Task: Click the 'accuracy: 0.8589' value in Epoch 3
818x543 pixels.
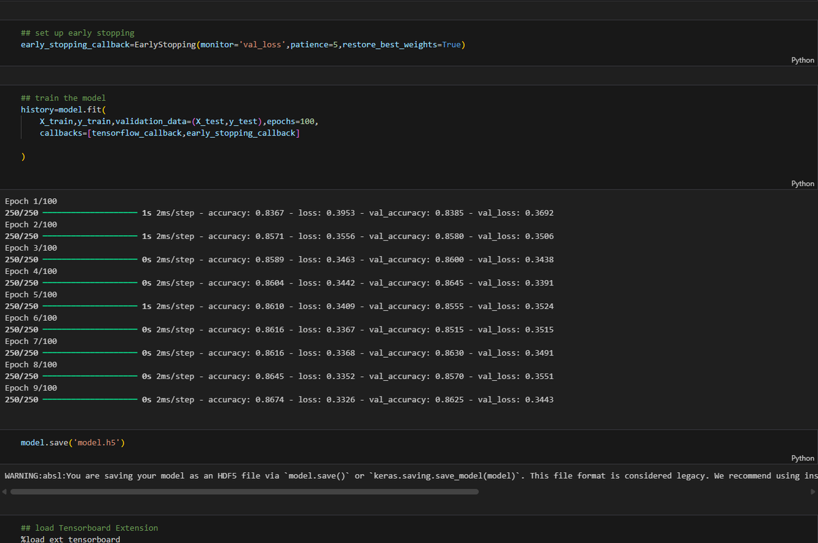Action: point(246,260)
